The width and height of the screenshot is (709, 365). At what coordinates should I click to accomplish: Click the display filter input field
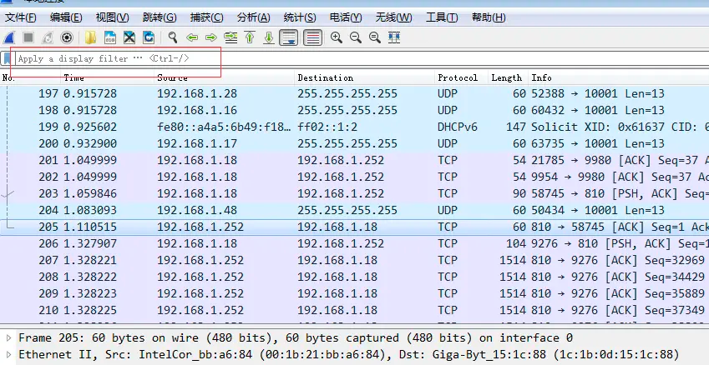click(117, 59)
